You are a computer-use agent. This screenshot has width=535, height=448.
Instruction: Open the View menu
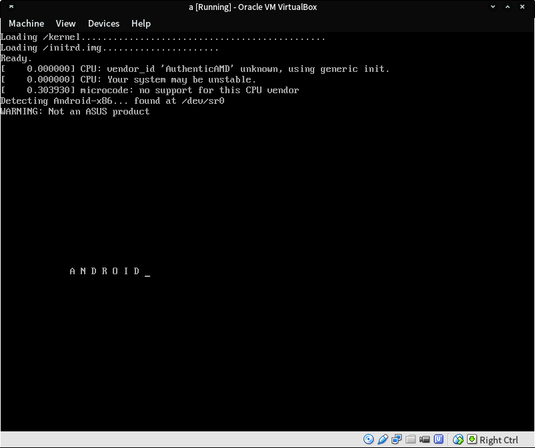click(65, 23)
